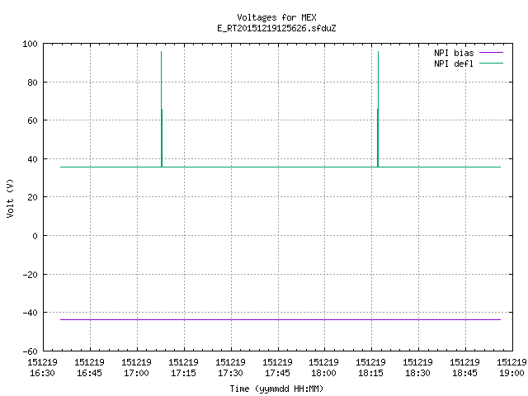The image size is (528, 396).
Task: Click the y-axis tick label 100
Action: click(30, 44)
